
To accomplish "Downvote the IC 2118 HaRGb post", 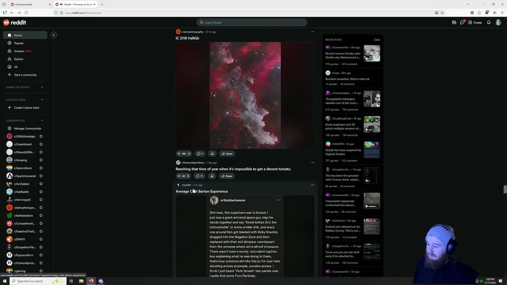I will tap(189, 154).
